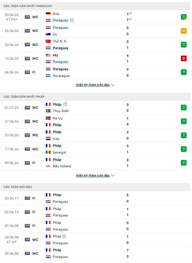Image resolution: width=192 pixels, height=263 pixels.
Task: Click the orange H draw badge
Action: click(x=183, y=31)
